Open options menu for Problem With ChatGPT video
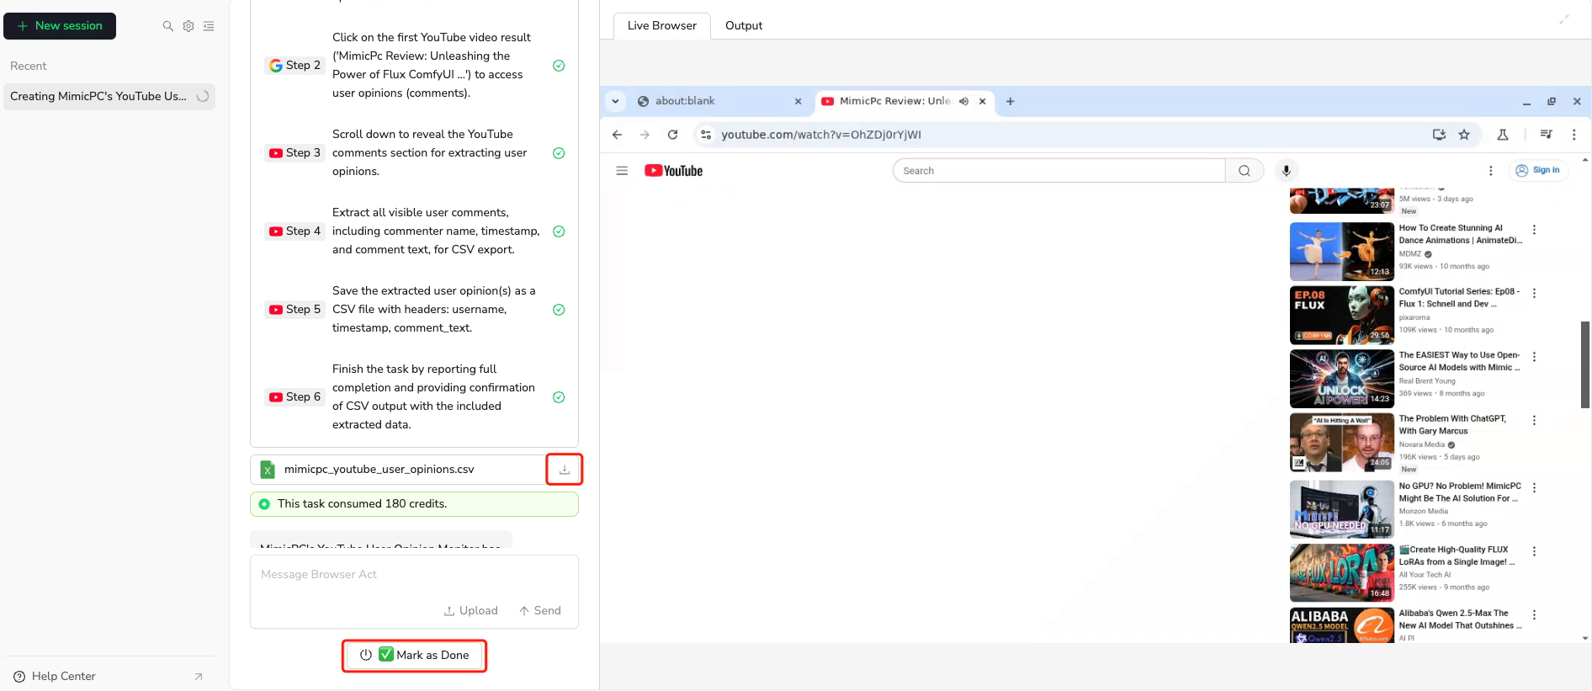This screenshot has height=691, width=1592. tap(1535, 421)
